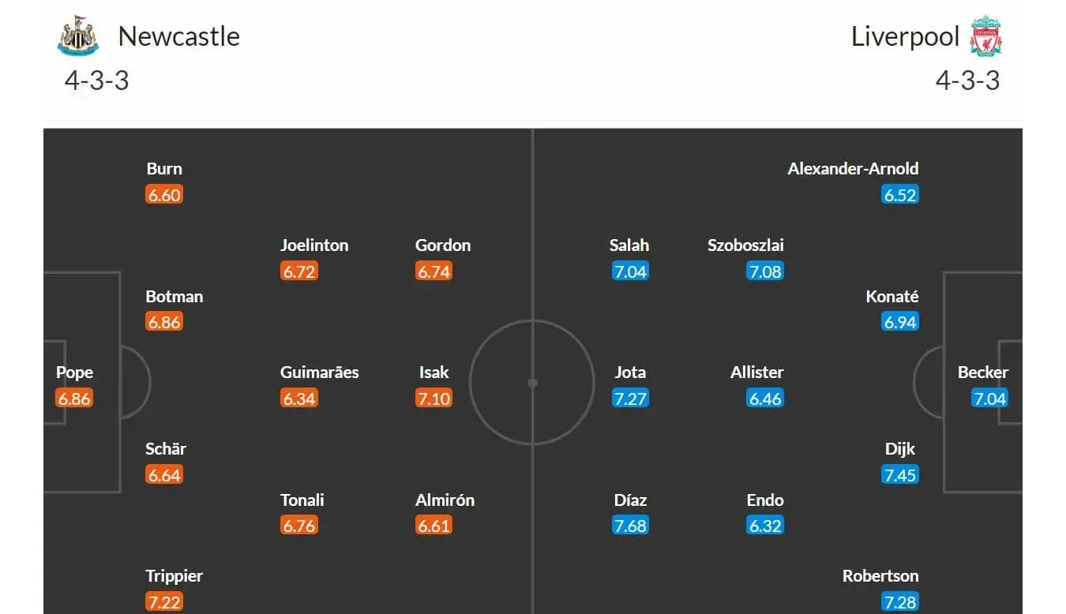Select Salah's 7.04 rating badge
The height and width of the screenshot is (614, 1066).
(630, 271)
